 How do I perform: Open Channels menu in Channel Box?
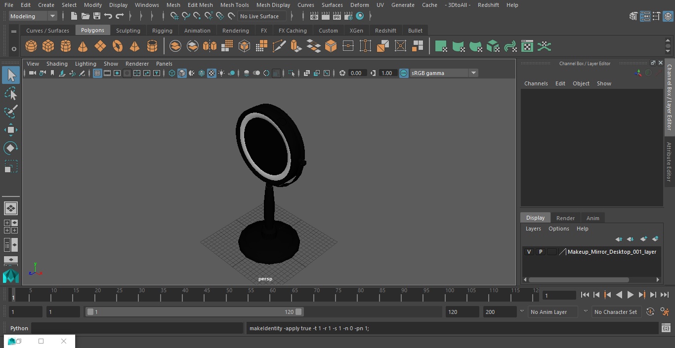pos(536,83)
